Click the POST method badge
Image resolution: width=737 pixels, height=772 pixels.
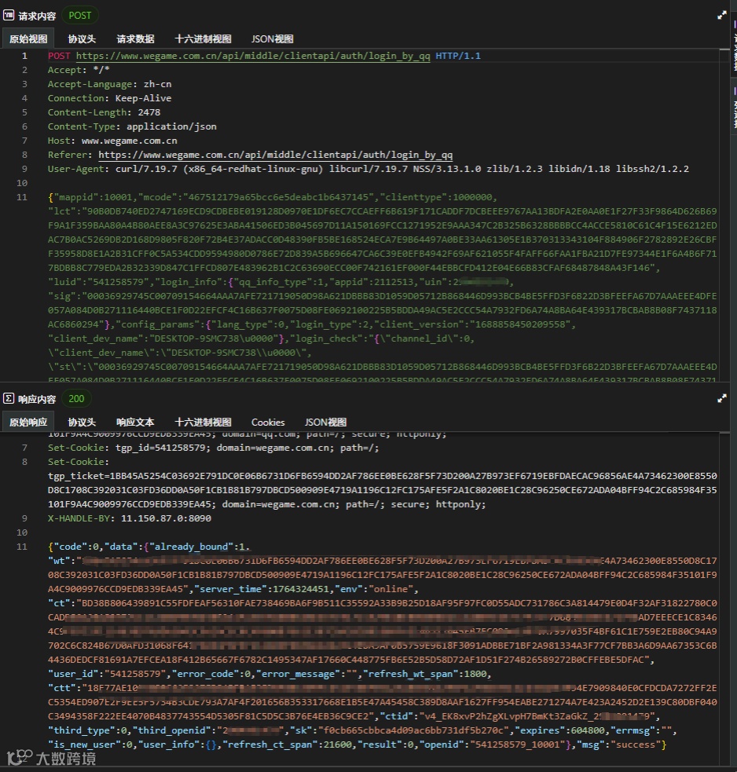(80, 15)
